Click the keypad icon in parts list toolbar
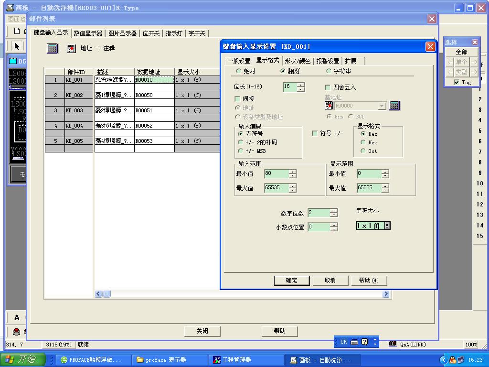The height and width of the screenshot is (367, 489). pyautogui.click(x=52, y=48)
